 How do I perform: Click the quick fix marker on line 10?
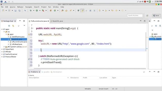(29, 34)
